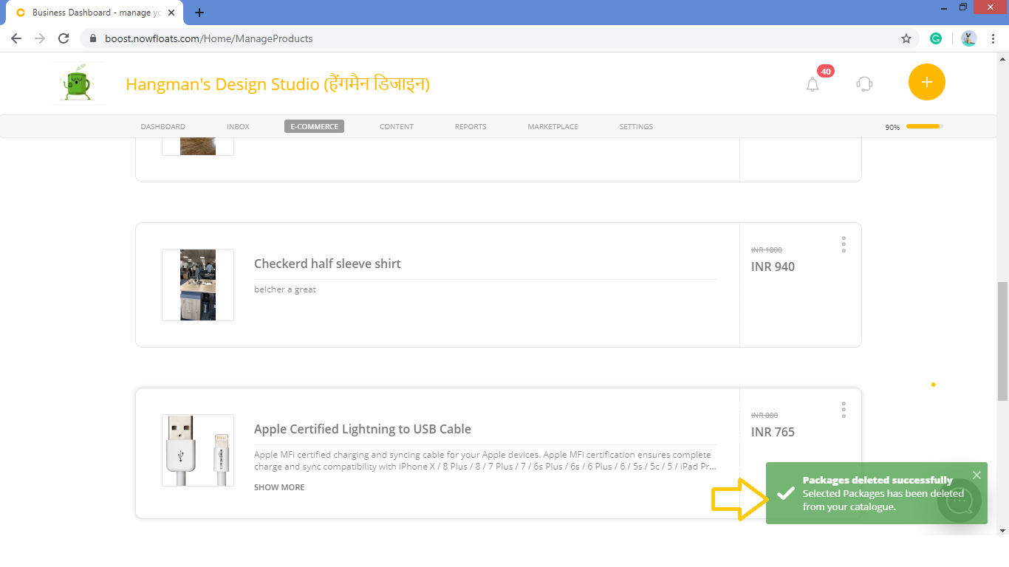1009x567 pixels.
Task: Close the Business Dashboard tab
Action: coord(171,13)
